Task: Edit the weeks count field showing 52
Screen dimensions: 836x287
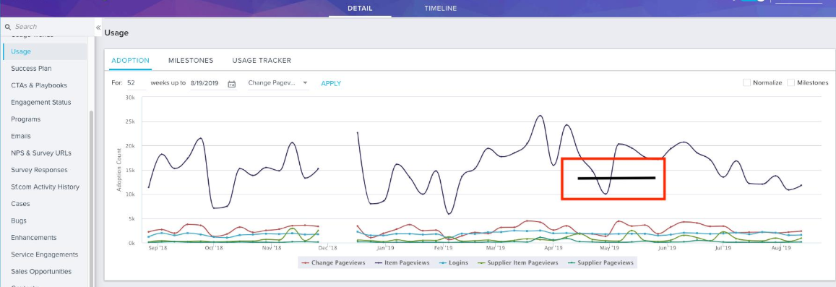Action: [136, 83]
